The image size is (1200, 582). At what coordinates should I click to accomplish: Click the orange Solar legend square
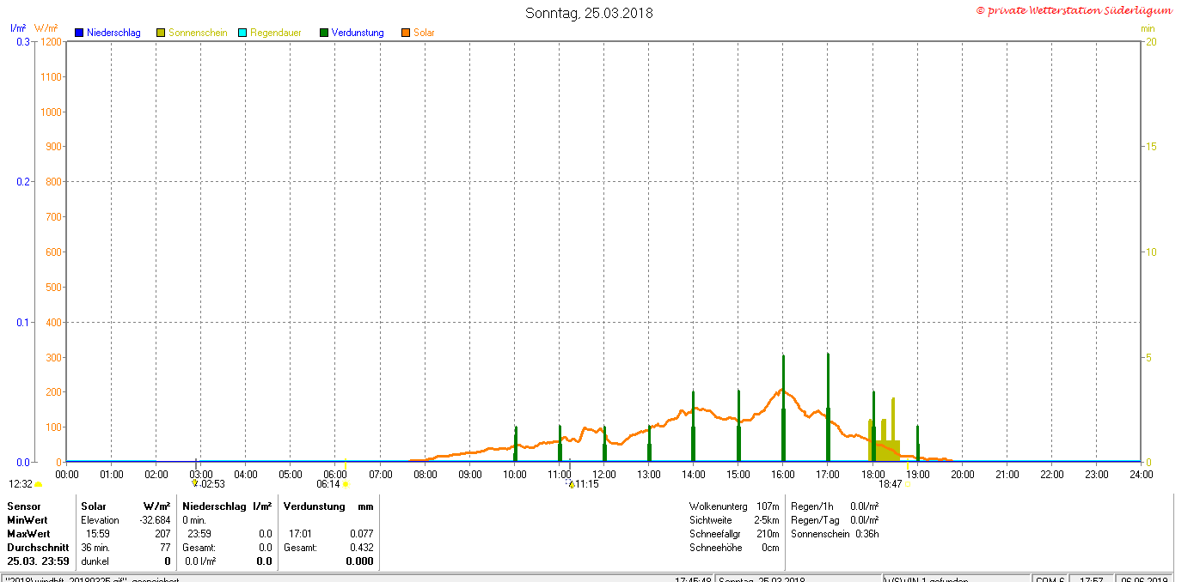click(406, 33)
